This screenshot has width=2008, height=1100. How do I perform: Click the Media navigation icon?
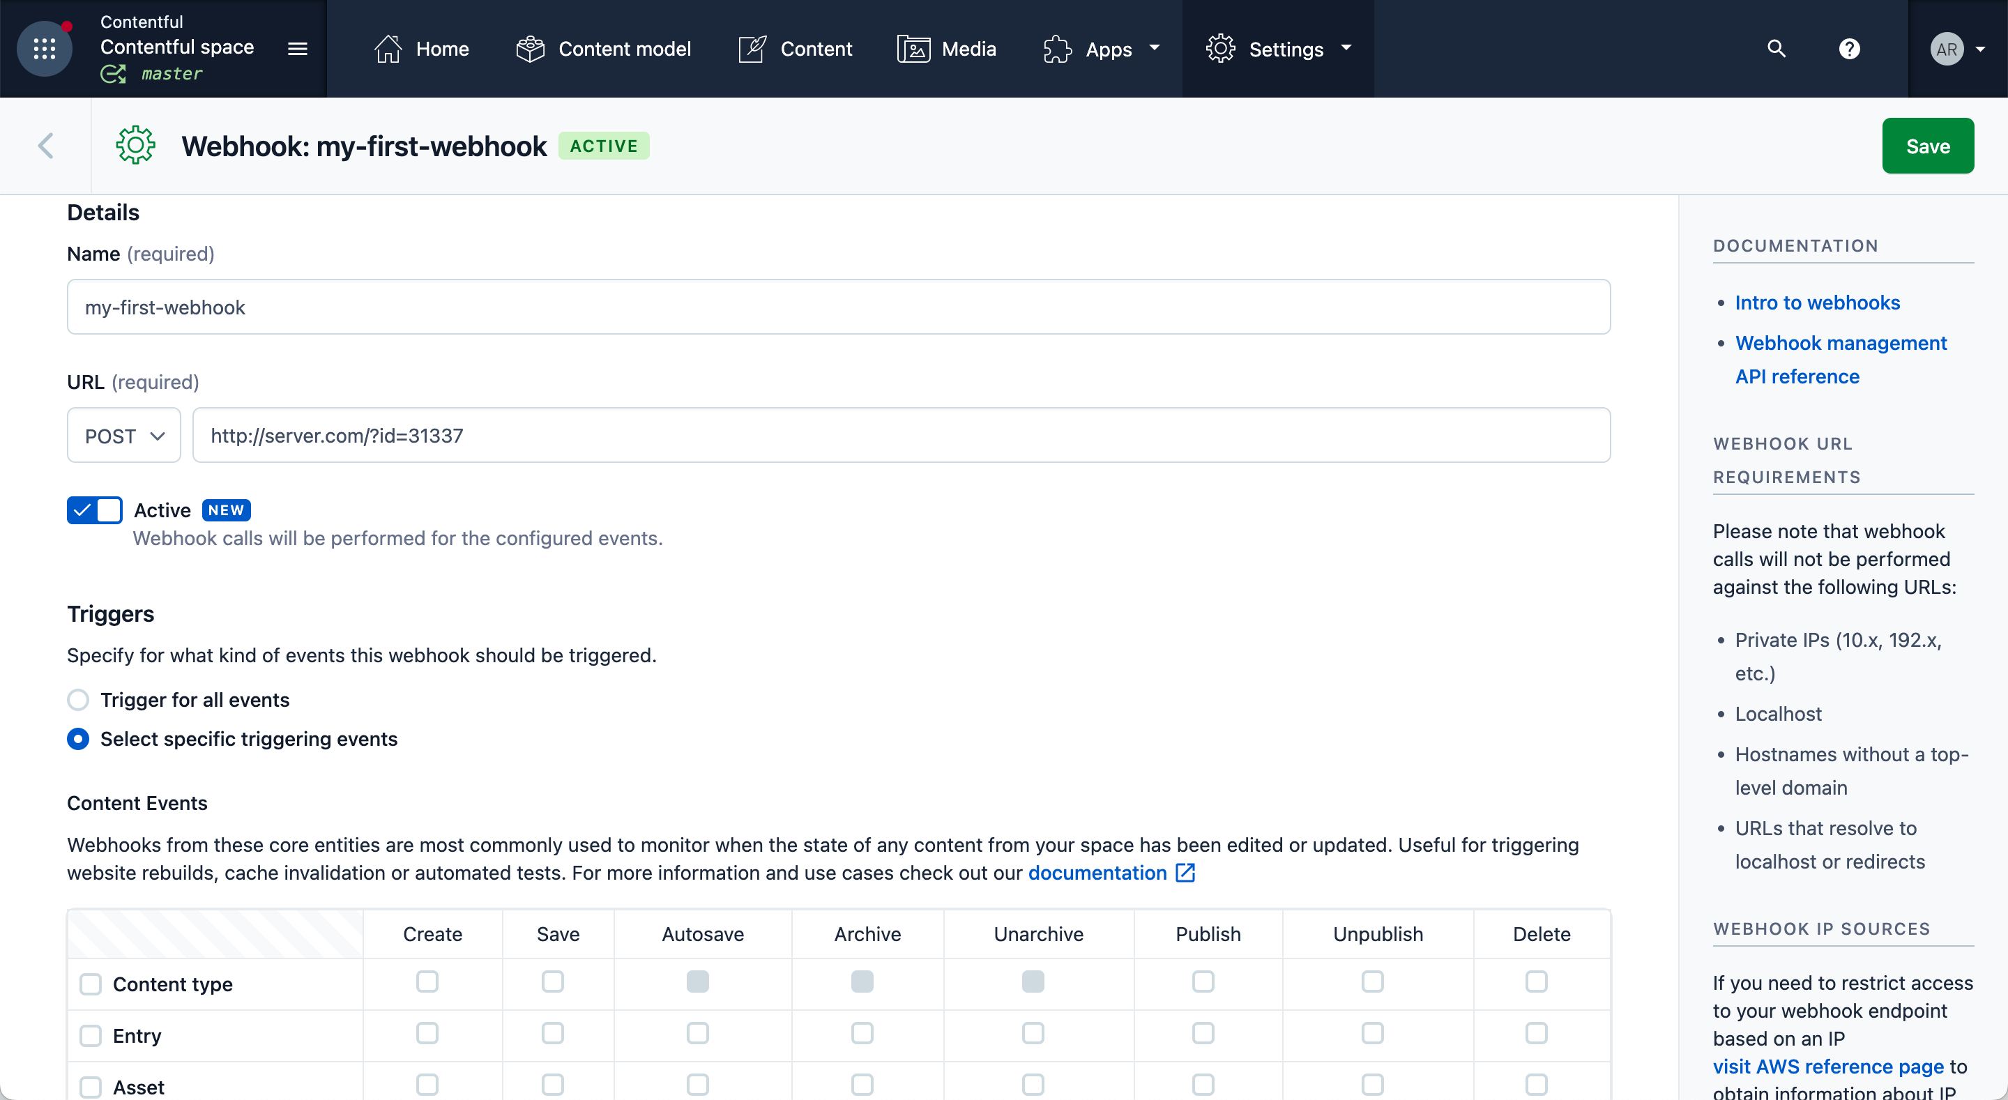tap(913, 49)
